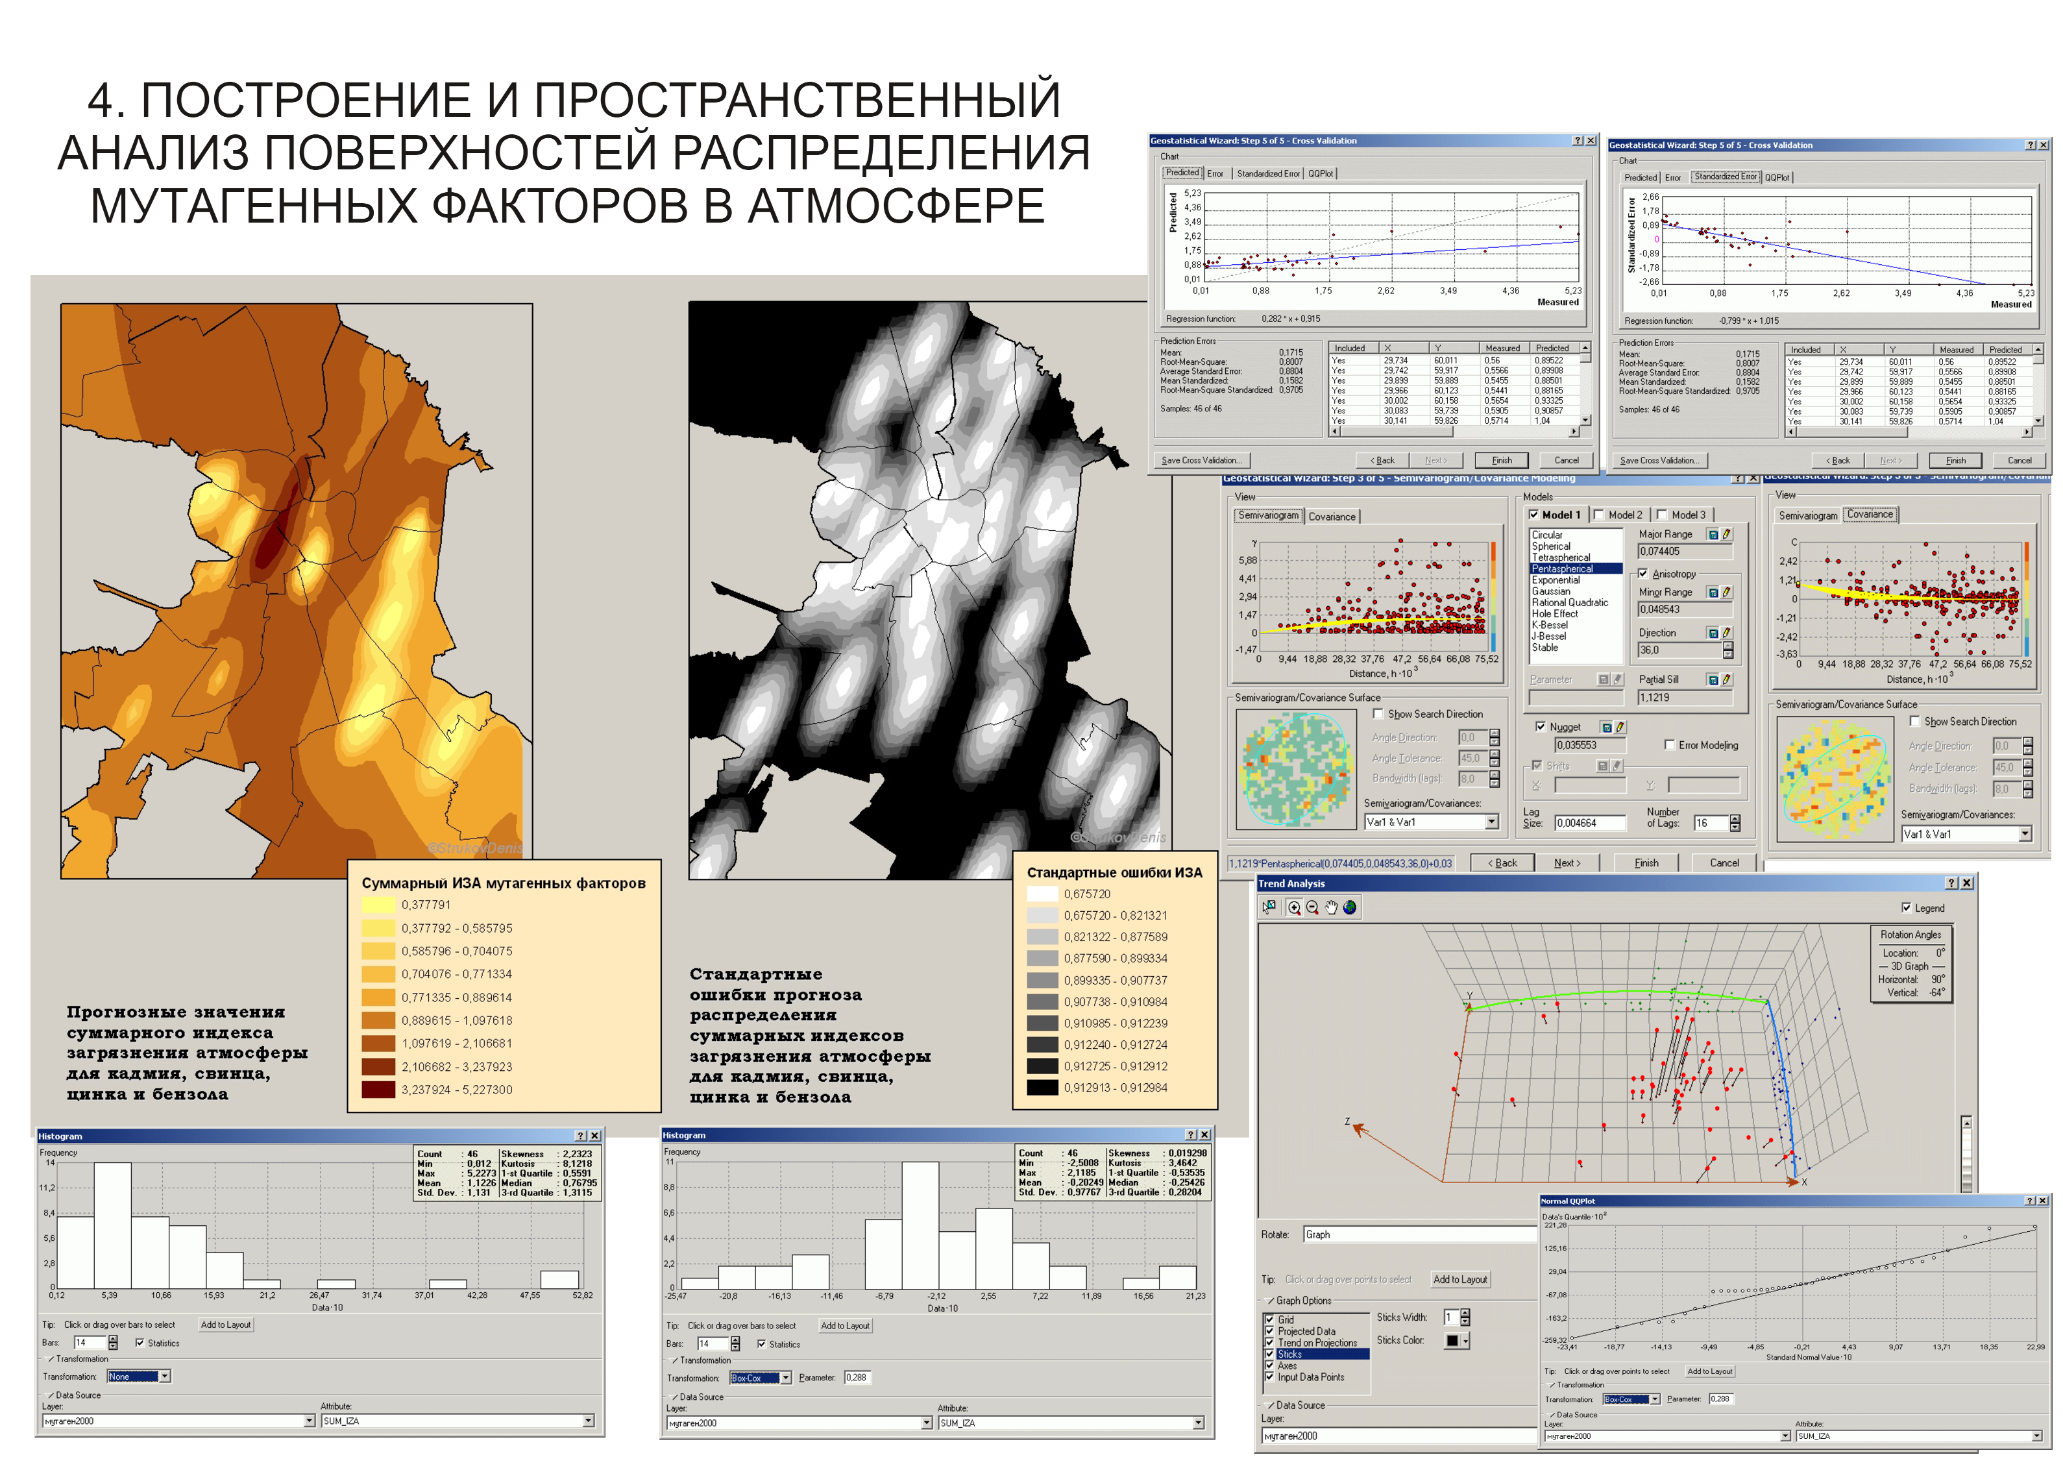The image size is (2063, 1457).
Task: Open the Transformation dropdown set to None
Action: click(164, 1377)
